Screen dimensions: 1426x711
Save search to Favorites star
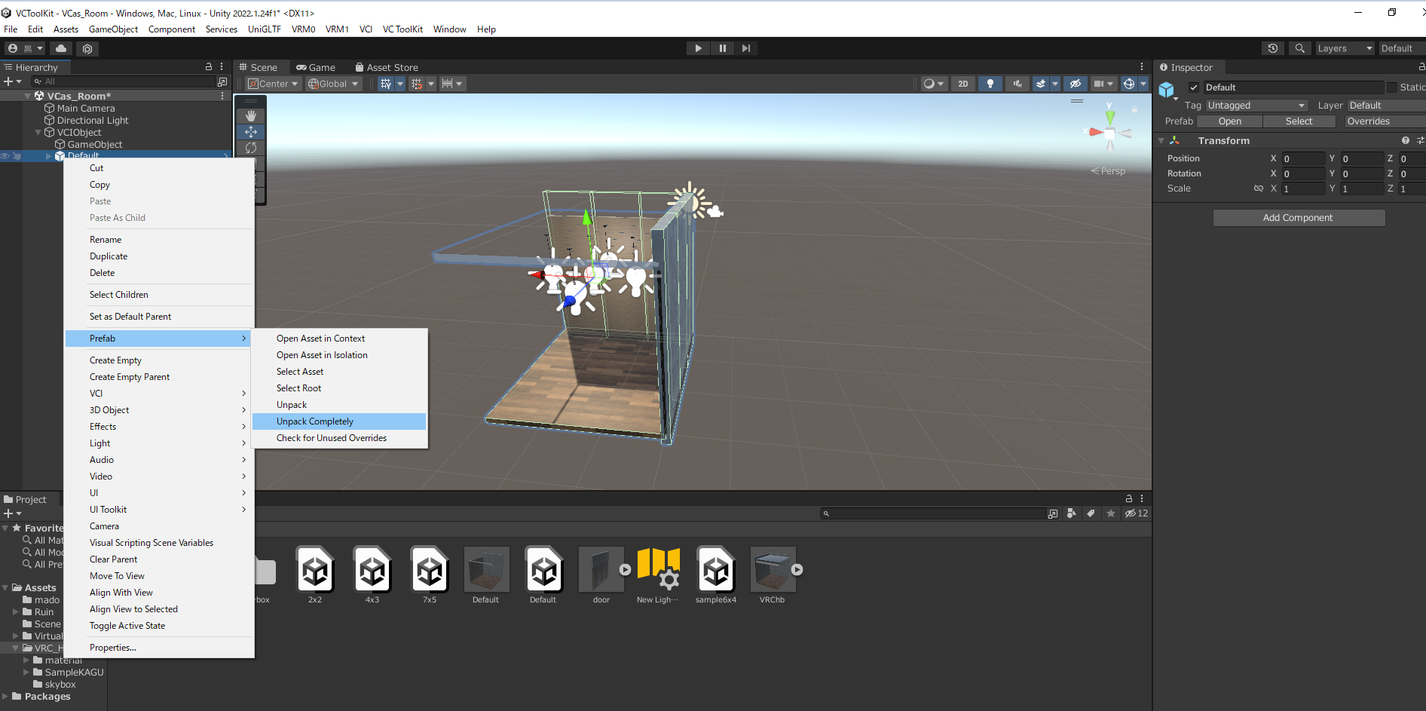(1110, 513)
